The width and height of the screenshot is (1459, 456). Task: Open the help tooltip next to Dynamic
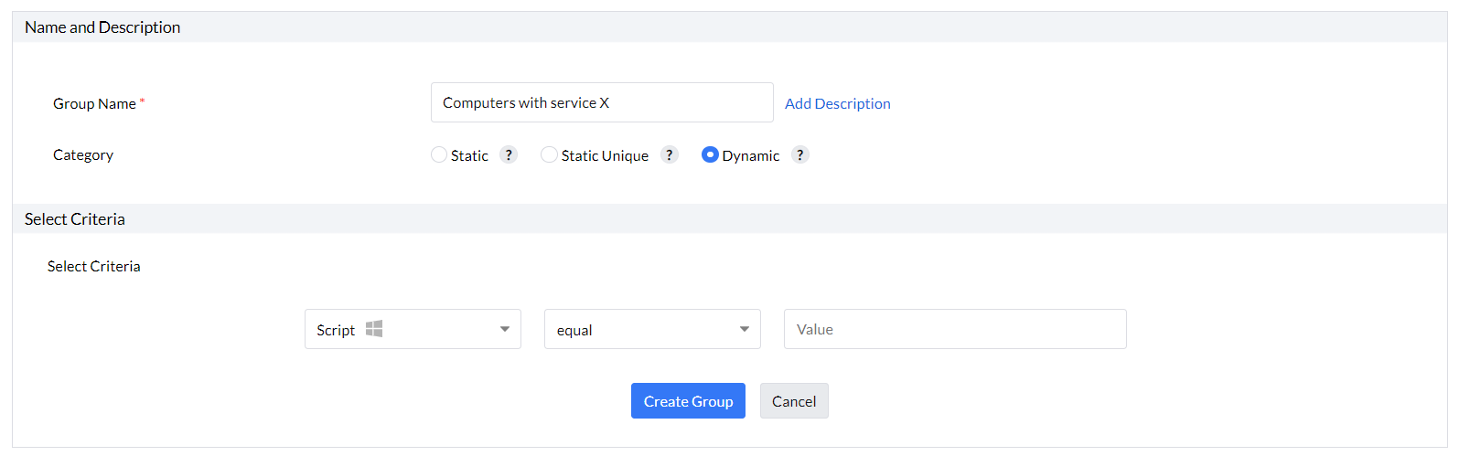point(800,155)
